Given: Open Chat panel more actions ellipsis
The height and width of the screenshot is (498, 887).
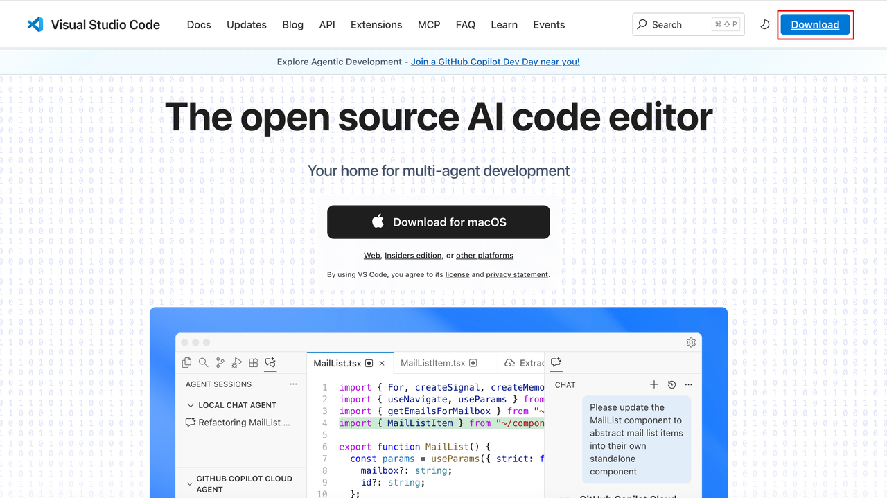Looking at the screenshot, I should 688,384.
